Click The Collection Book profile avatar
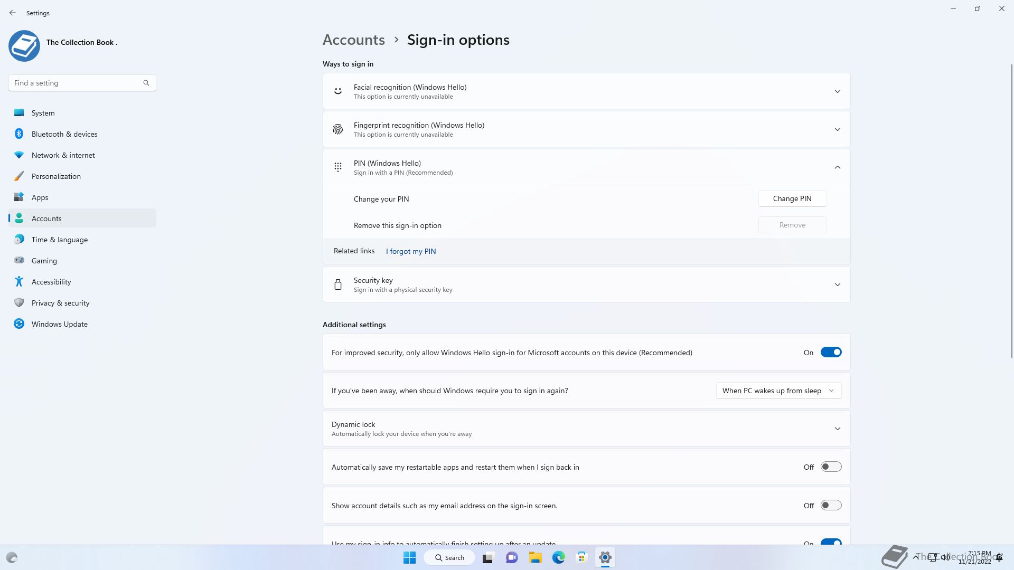The image size is (1014, 570). point(24,46)
